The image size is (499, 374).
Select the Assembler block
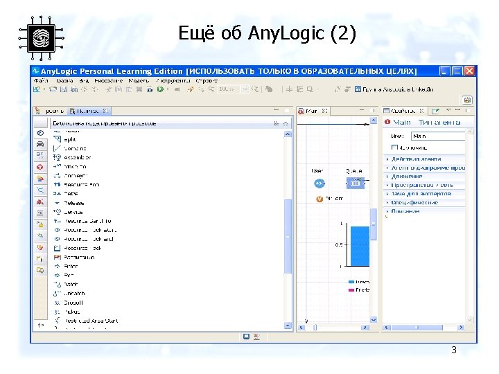pos(72,157)
